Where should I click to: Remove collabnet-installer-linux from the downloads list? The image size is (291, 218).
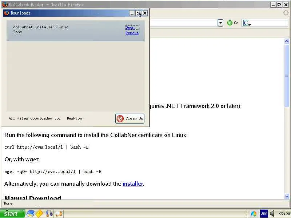point(132,33)
